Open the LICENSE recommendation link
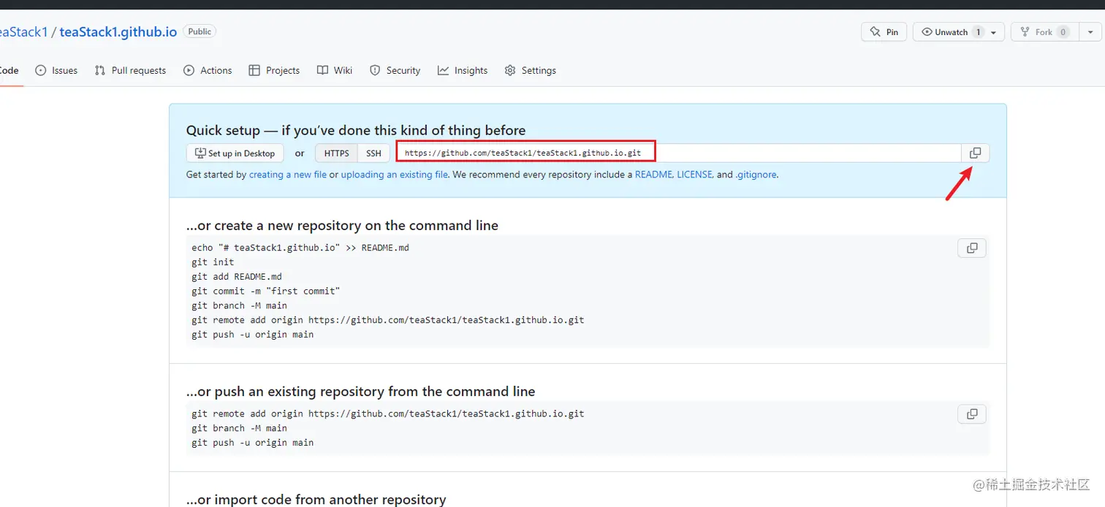 tap(694, 175)
